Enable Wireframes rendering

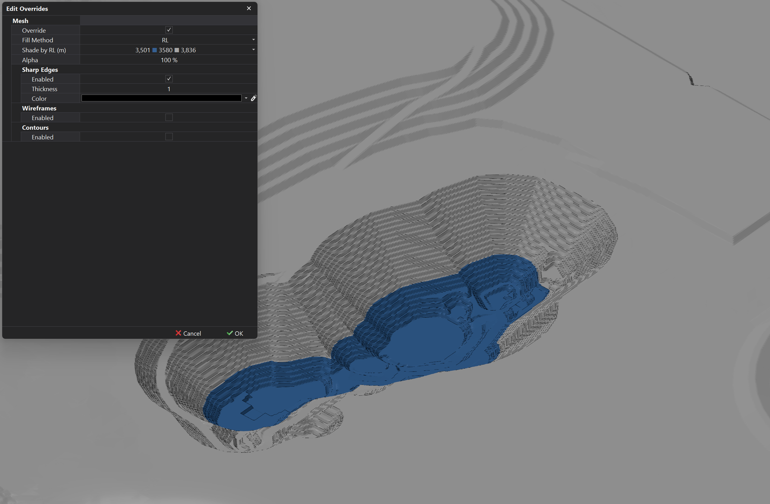[x=169, y=118]
